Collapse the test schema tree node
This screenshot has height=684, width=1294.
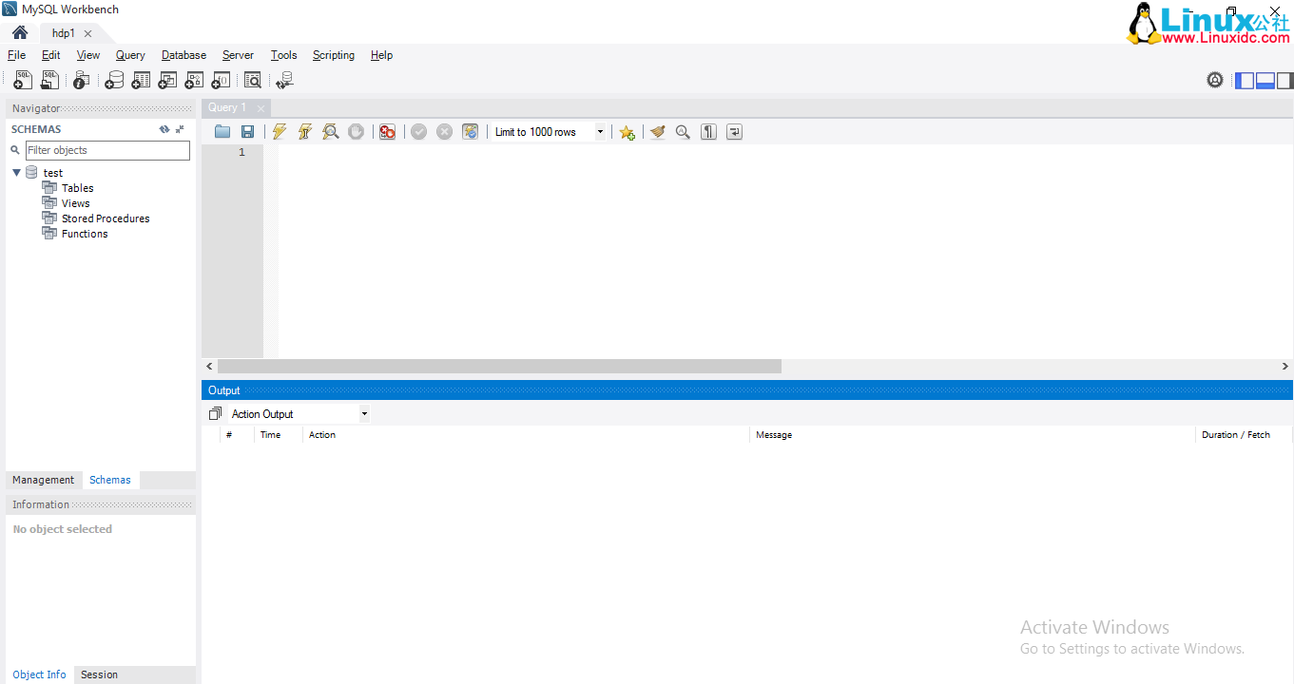point(17,173)
